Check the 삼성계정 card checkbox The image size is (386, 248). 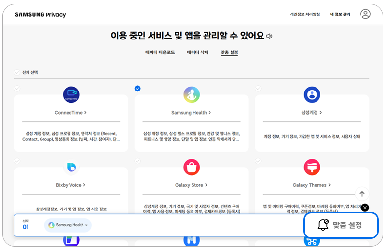click(258, 89)
